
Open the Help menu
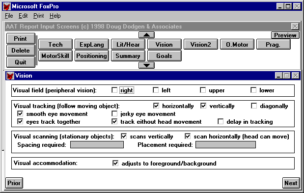(55, 16)
